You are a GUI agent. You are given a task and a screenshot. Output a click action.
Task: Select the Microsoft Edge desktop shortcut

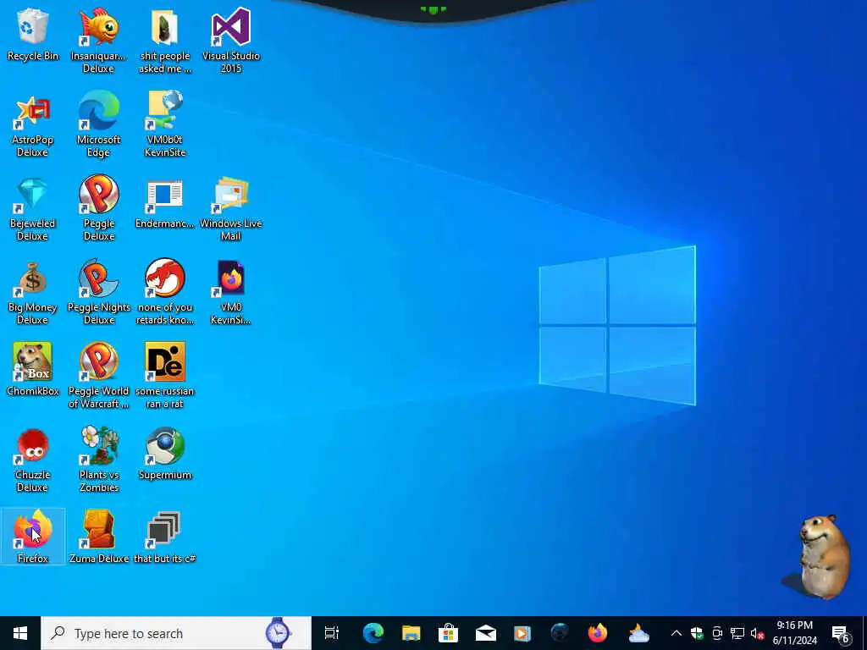coord(98,124)
